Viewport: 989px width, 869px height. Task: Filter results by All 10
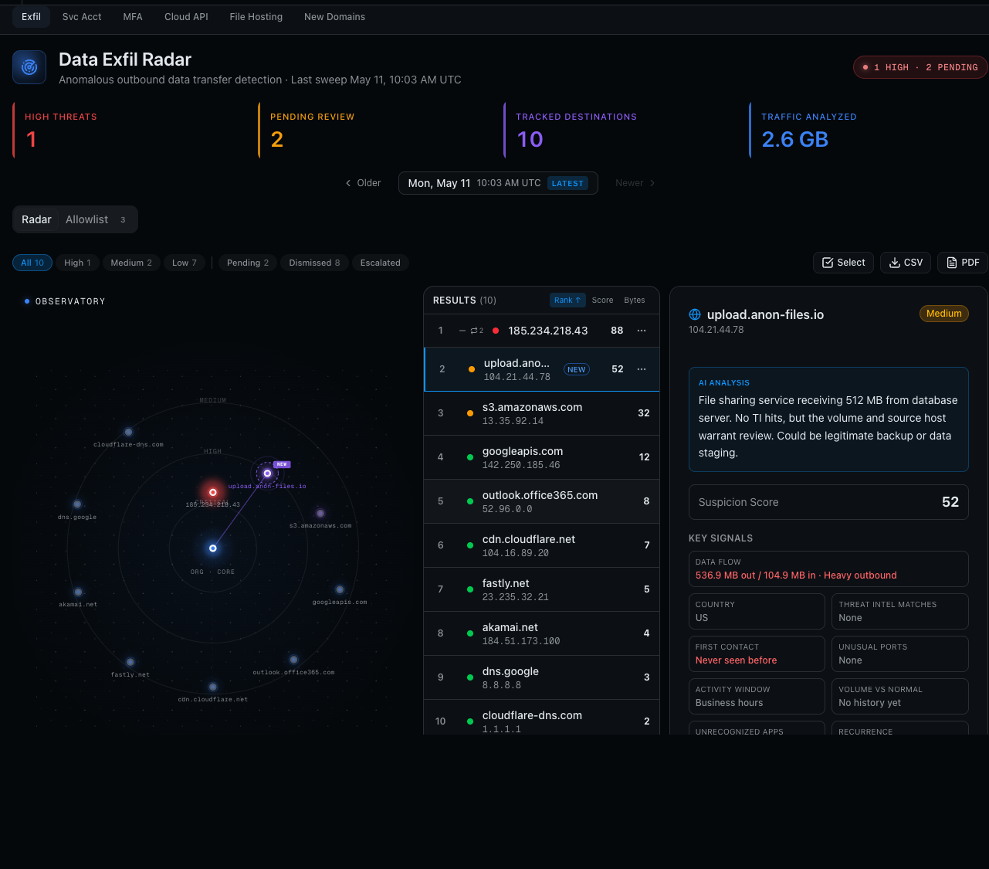tap(32, 263)
